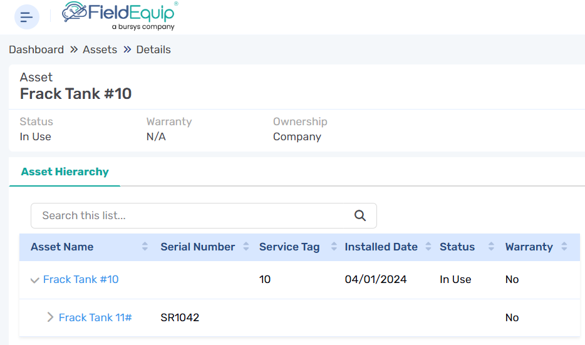585x345 pixels.
Task: Go to Dashboard in breadcrumb
Action: point(36,49)
